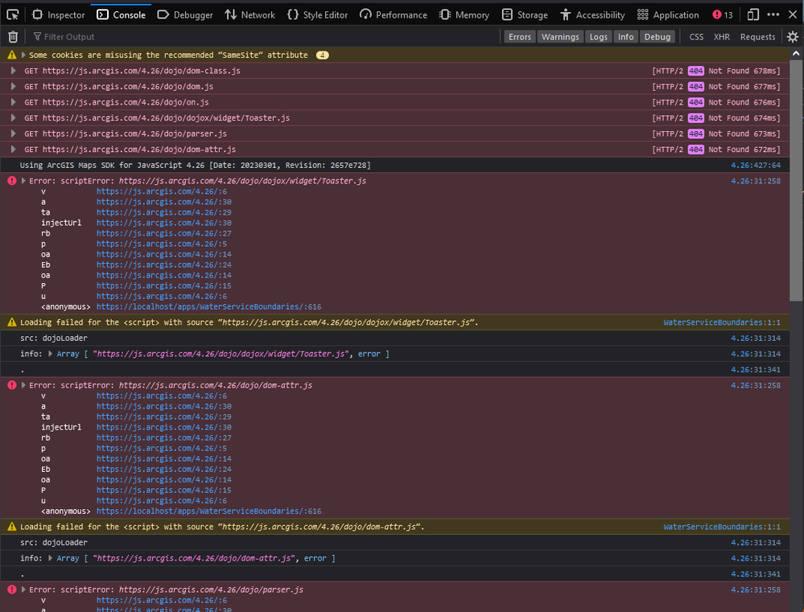Expand the dom-attr.js GET request row
The image size is (804, 612).
pos(14,150)
